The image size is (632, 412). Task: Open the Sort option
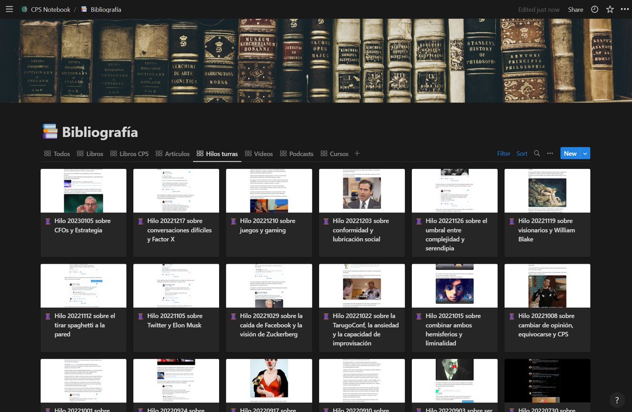pos(522,154)
